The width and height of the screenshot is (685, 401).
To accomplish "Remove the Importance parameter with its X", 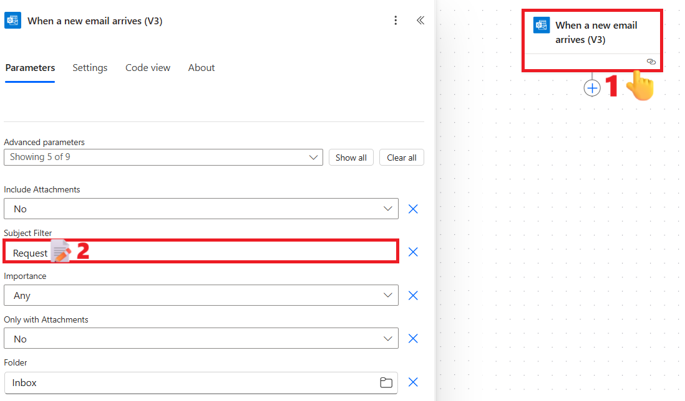I will [413, 295].
